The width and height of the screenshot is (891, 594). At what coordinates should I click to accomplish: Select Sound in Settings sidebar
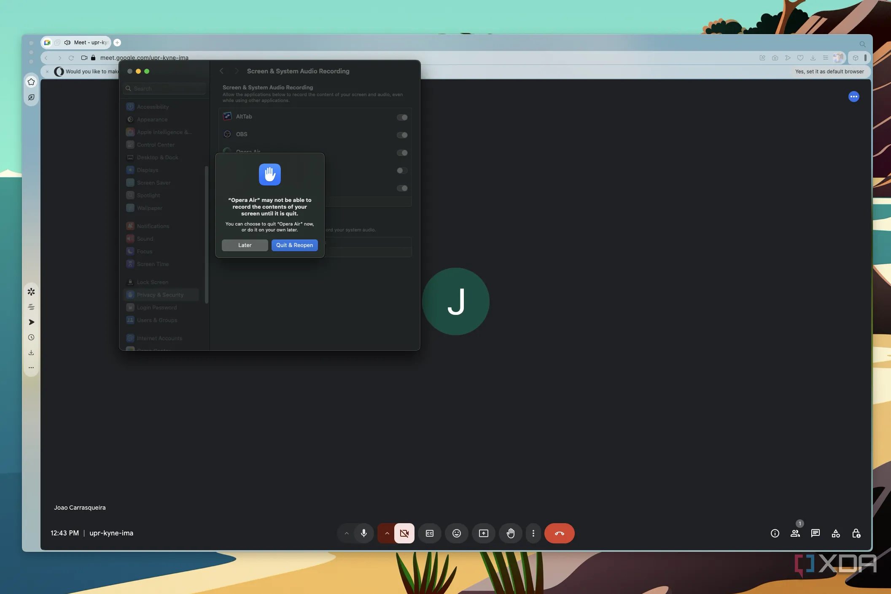pos(162,239)
